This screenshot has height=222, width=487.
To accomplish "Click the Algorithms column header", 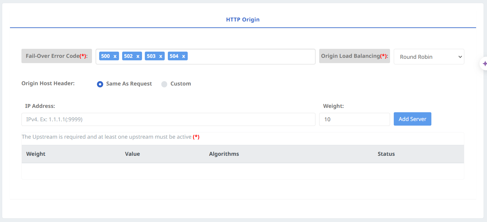I will coord(224,154).
